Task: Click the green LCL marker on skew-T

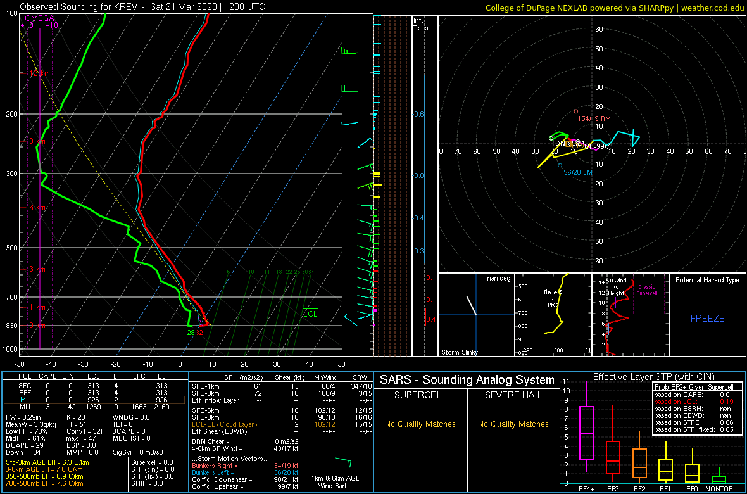Action: (x=310, y=313)
